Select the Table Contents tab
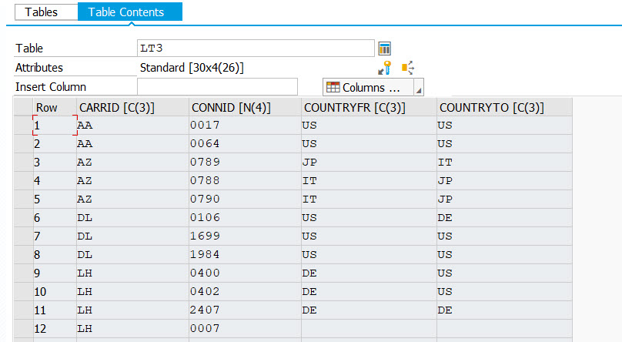 pos(130,12)
